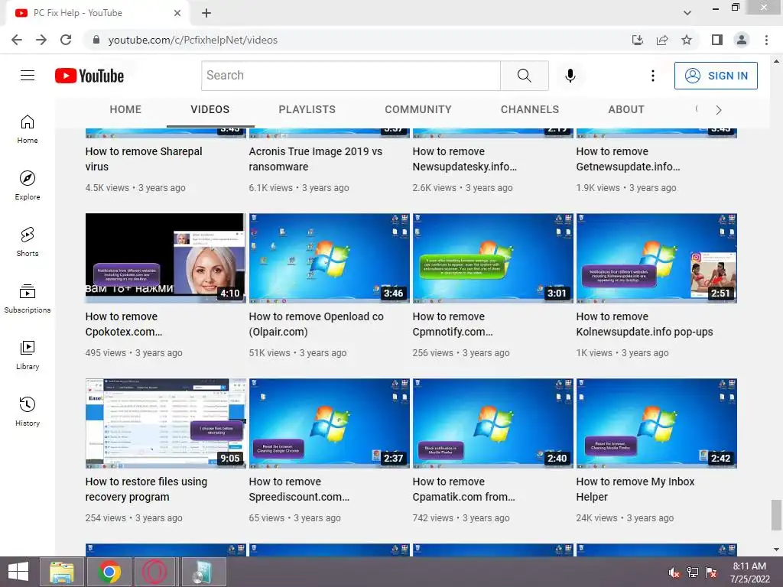
Task: Click the SIGN IN button
Action: click(716, 76)
